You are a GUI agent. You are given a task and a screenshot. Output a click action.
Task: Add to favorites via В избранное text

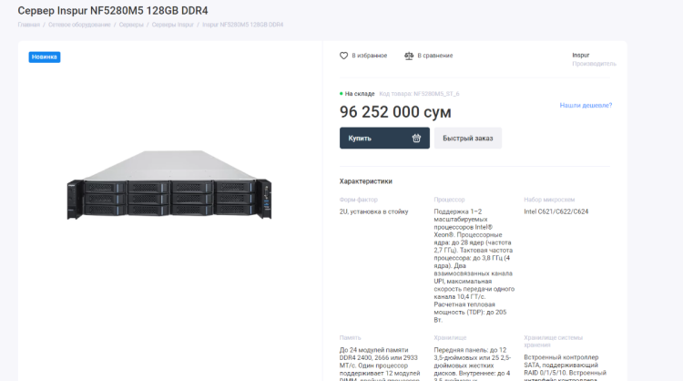(x=370, y=56)
